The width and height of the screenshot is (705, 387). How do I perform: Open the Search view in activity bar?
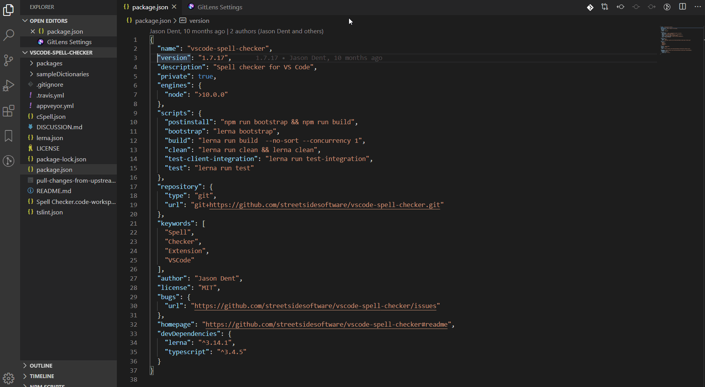coord(9,35)
